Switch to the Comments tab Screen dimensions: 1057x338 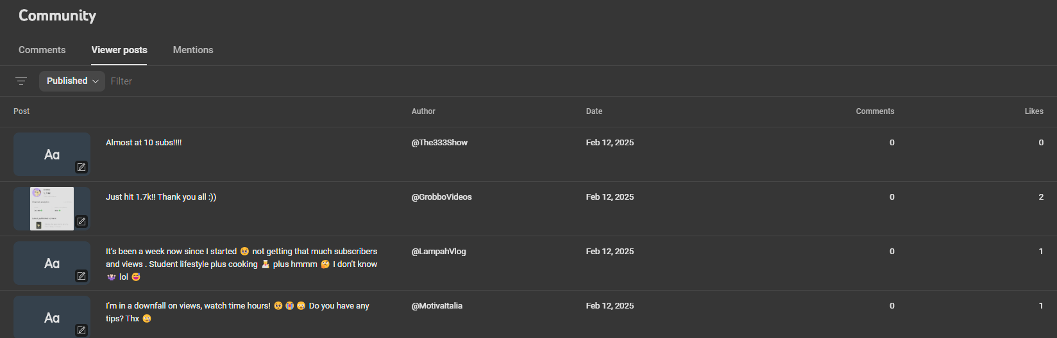point(42,50)
